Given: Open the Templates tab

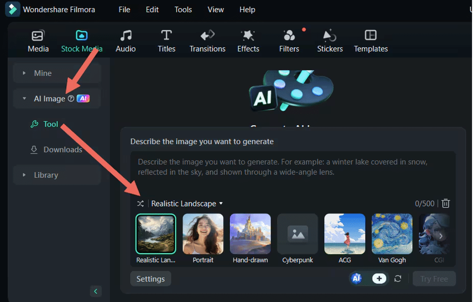Looking at the screenshot, I should pyautogui.click(x=371, y=41).
